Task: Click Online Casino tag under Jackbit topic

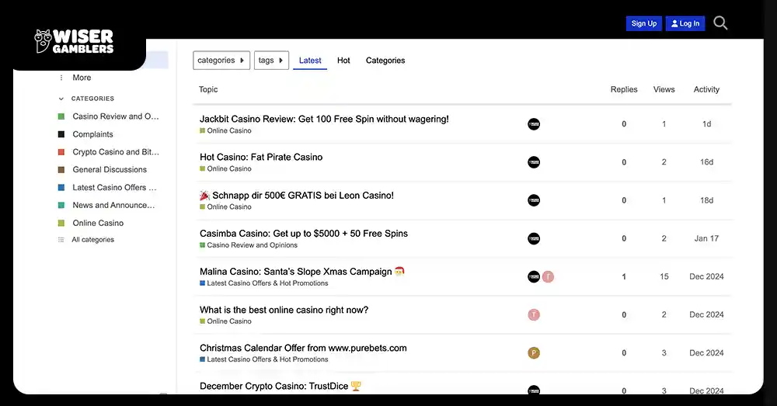Action: [225, 130]
